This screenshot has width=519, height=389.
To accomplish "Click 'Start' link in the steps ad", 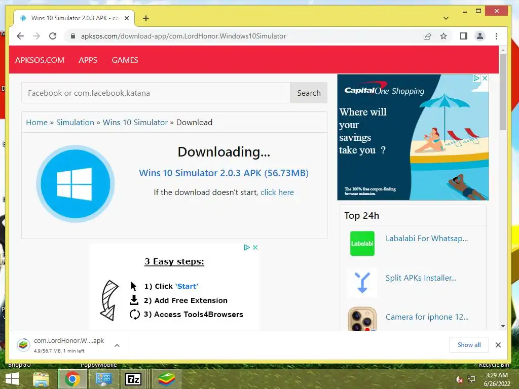I will tap(187, 286).
